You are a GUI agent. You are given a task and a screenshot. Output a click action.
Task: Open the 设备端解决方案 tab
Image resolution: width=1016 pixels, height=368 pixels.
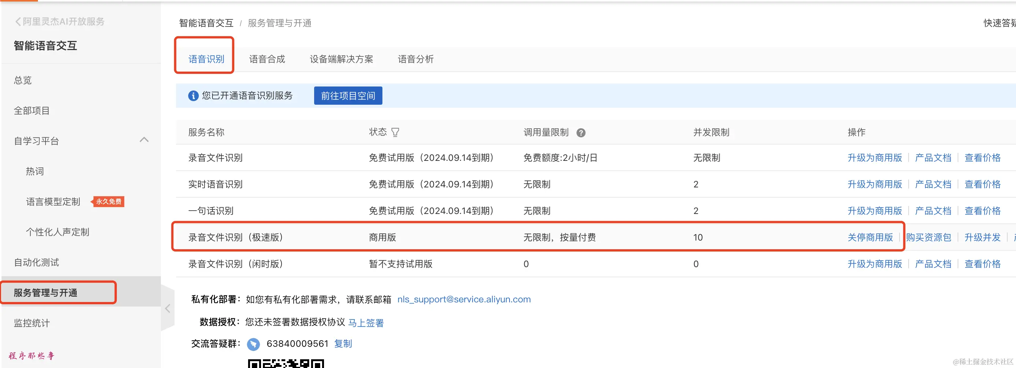pyautogui.click(x=341, y=59)
